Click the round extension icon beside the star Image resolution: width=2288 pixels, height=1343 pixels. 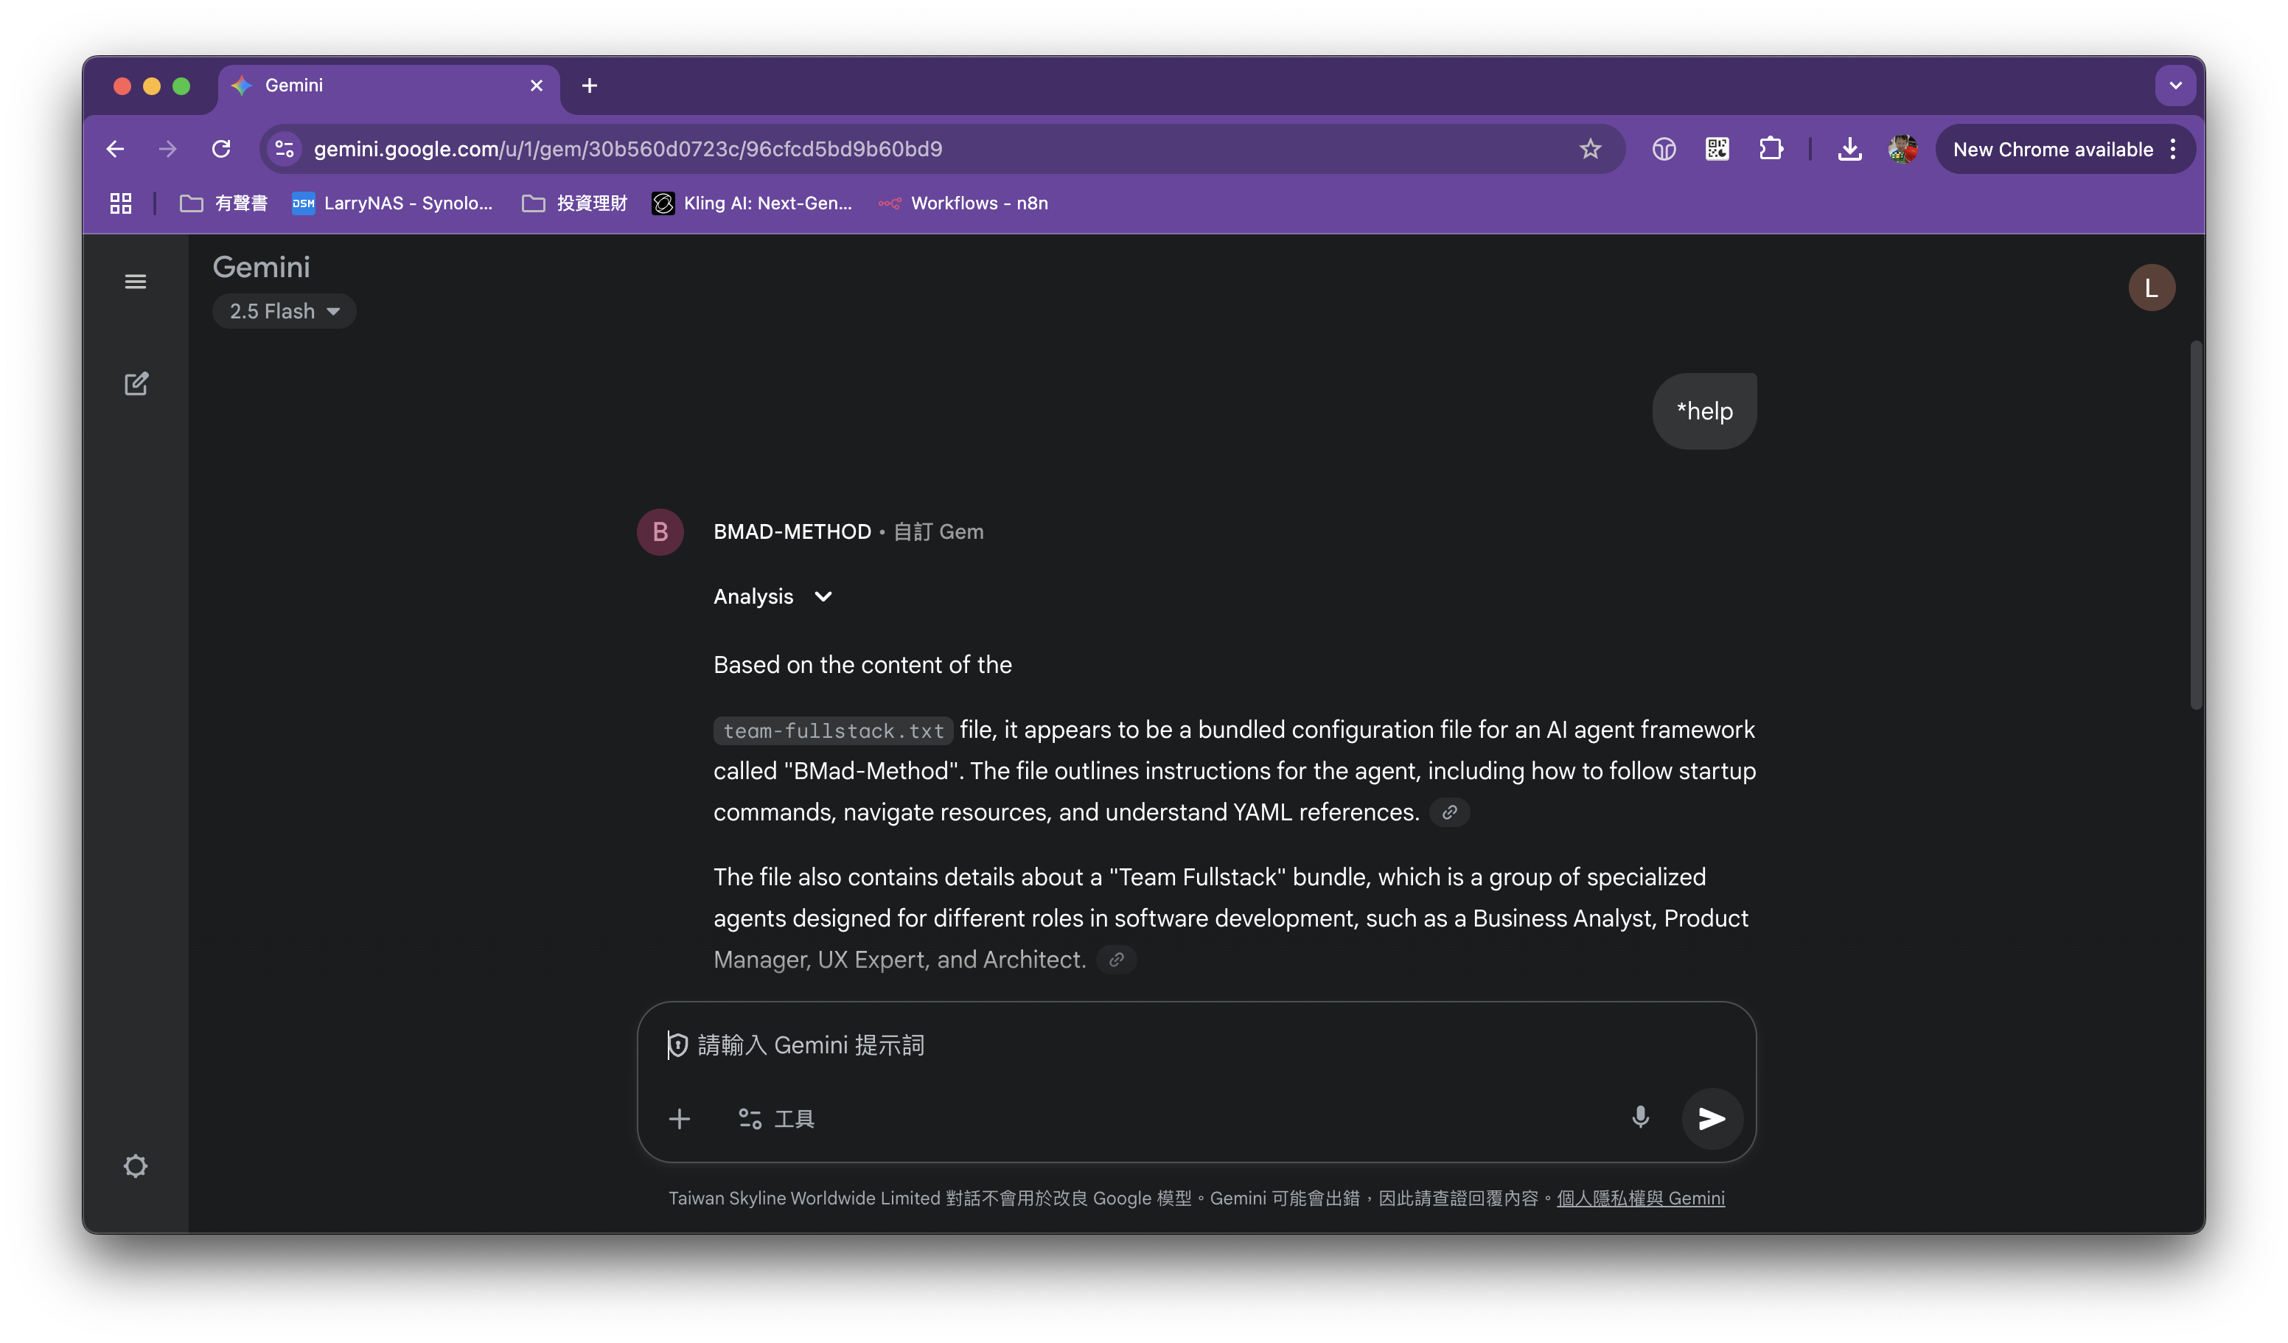tap(1664, 149)
